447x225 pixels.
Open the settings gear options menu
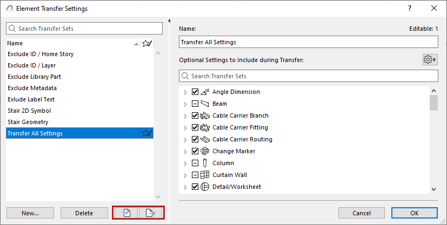point(430,59)
